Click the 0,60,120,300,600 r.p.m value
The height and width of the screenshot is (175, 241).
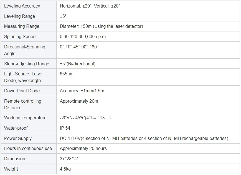[x=83, y=37]
